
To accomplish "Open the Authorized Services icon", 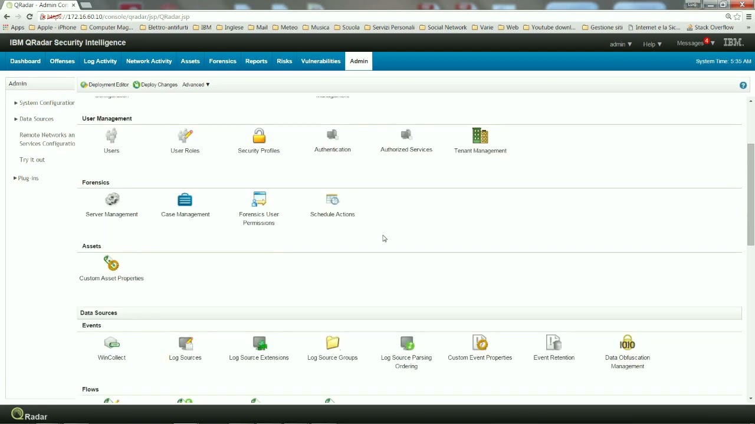I will coord(406,135).
